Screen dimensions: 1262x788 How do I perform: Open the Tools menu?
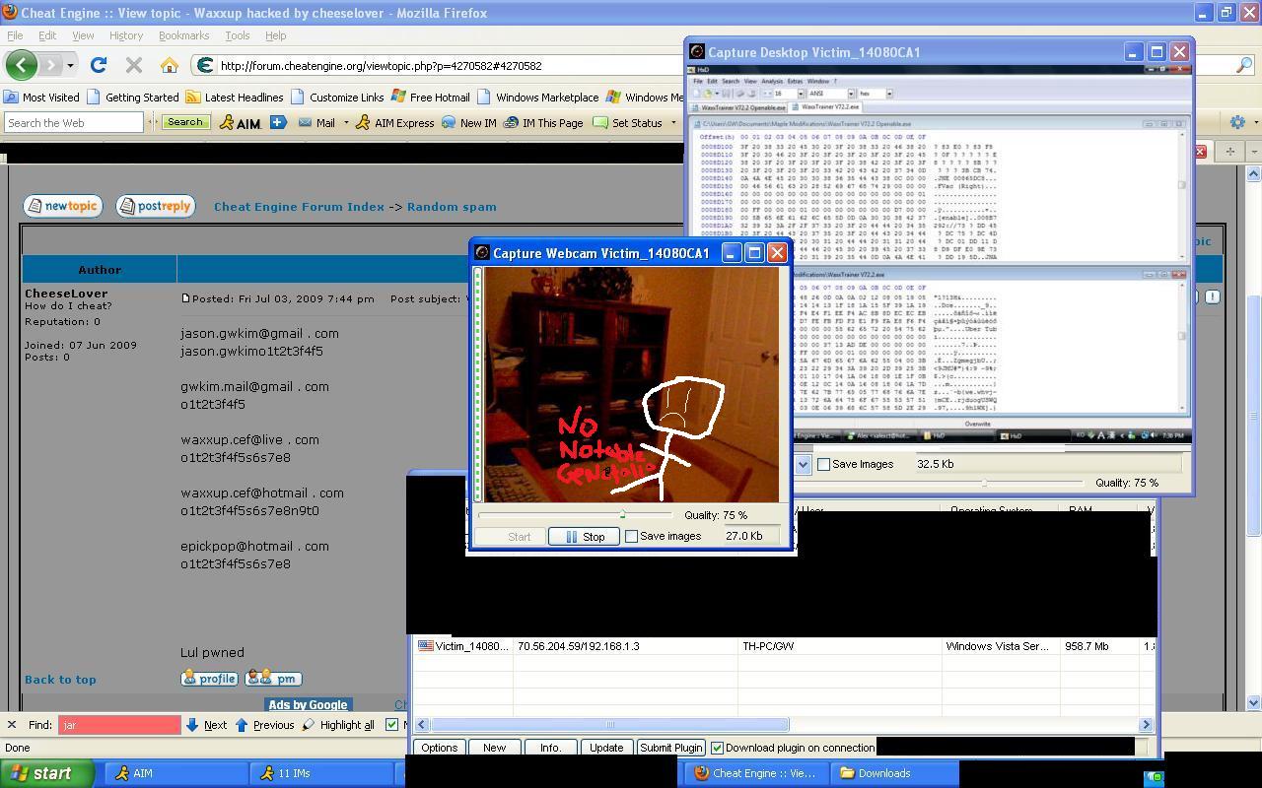click(x=238, y=35)
